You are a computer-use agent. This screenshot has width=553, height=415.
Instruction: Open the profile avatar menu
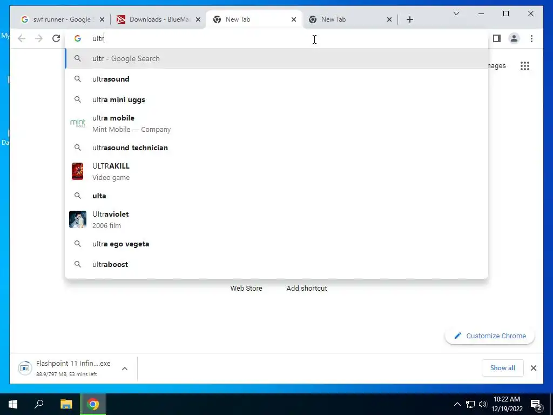pyautogui.click(x=514, y=38)
